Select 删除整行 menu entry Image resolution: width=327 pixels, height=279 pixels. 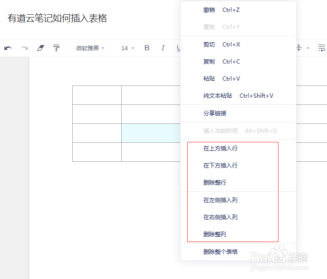pyautogui.click(x=239, y=183)
